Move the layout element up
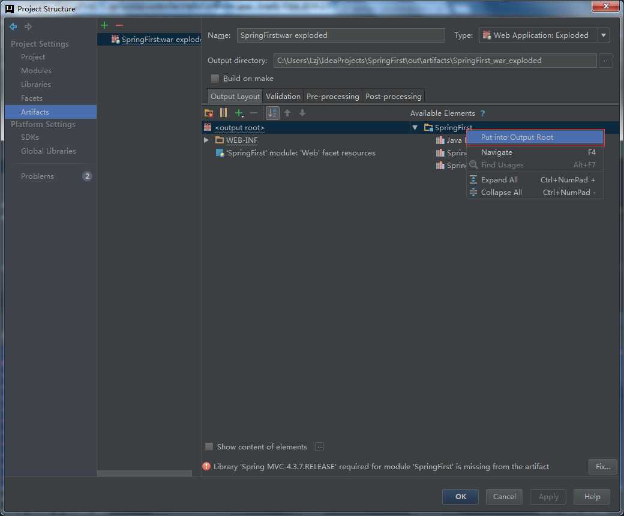The width and height of the screenshot is (624, 516). [287, 113]
